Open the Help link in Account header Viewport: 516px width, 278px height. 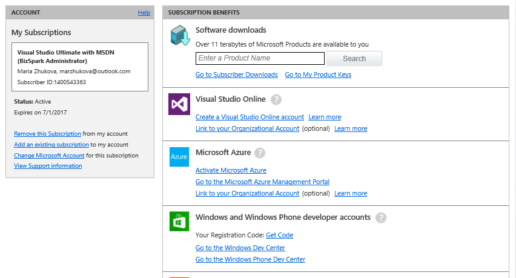pos(144,13)
